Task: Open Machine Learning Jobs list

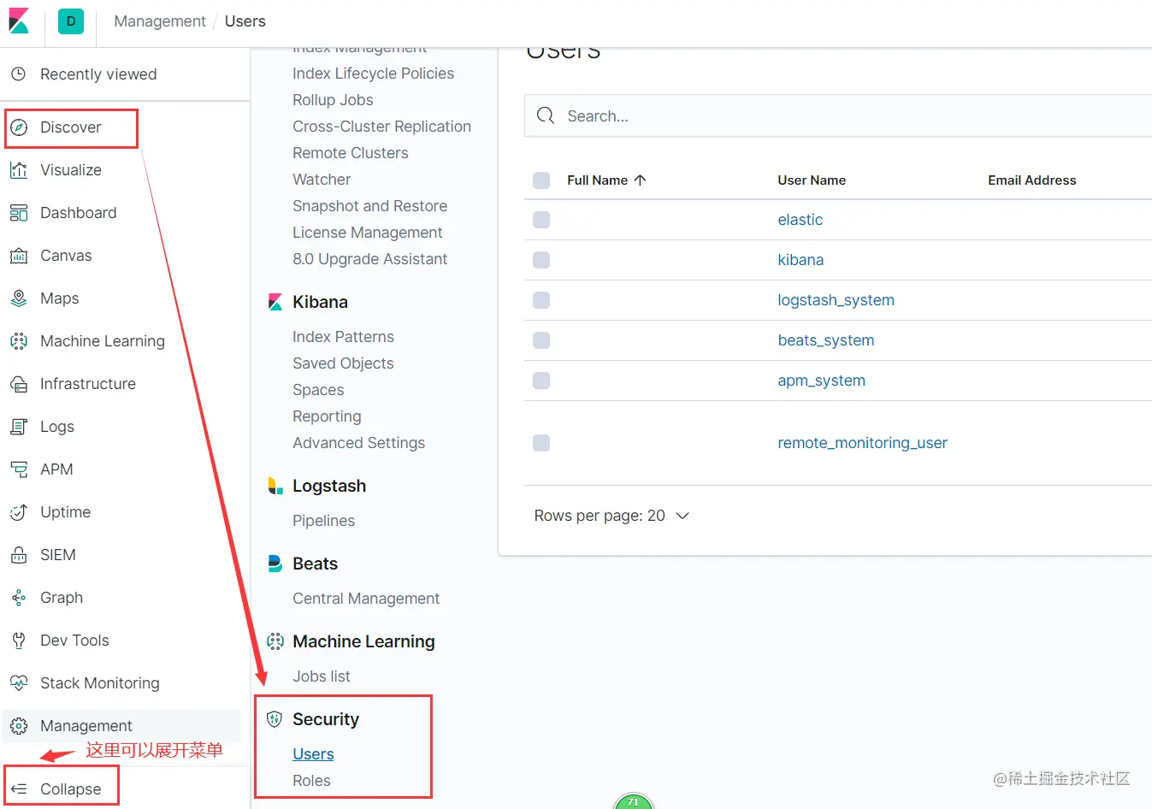Action: point(322,676)
